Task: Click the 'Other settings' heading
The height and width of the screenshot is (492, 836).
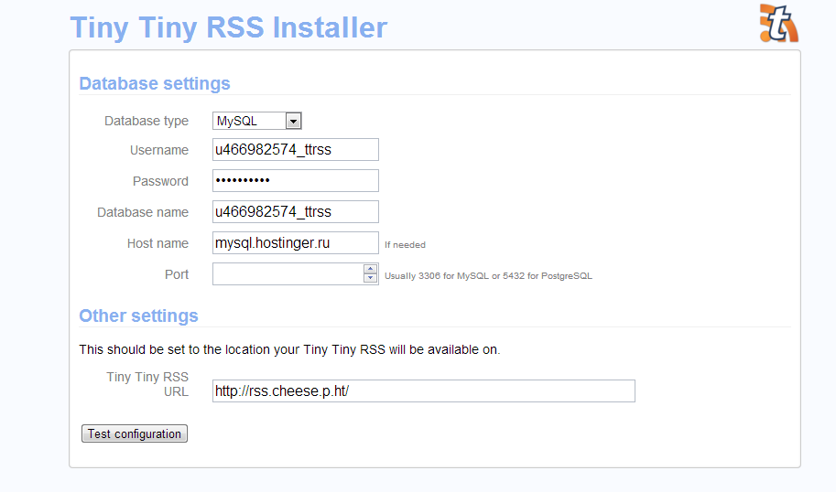Action: [x=138, y=316]
